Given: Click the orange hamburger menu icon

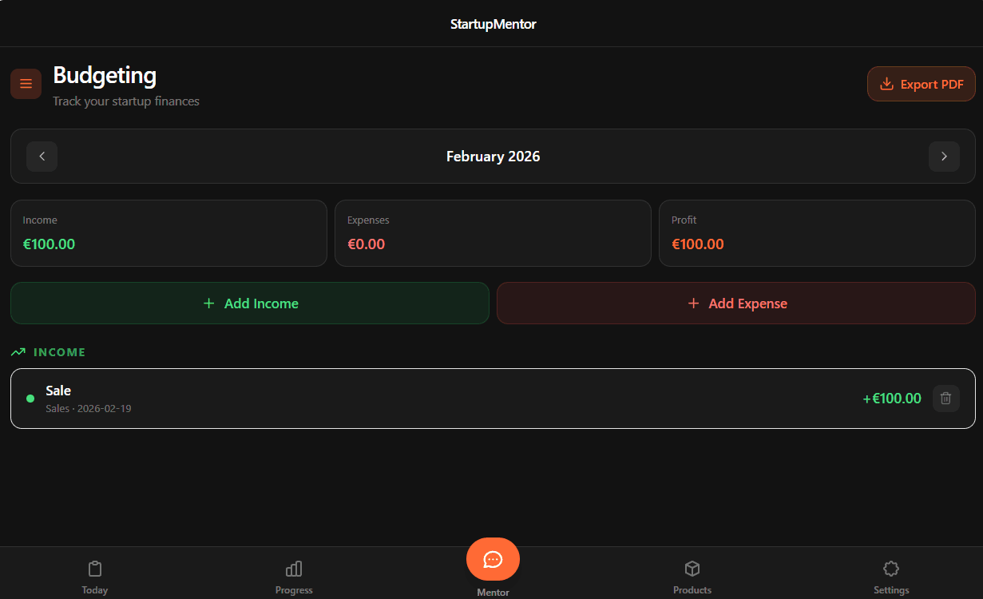Looking at the screenshot, I should point(26,83).
